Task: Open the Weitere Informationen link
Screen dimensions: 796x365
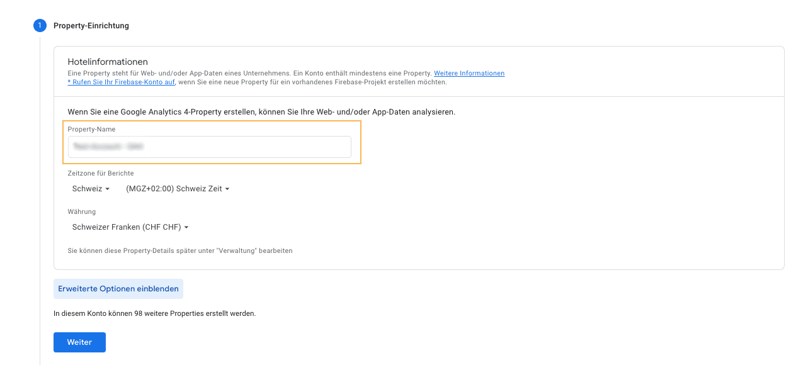Action: (x=469, y=74)
